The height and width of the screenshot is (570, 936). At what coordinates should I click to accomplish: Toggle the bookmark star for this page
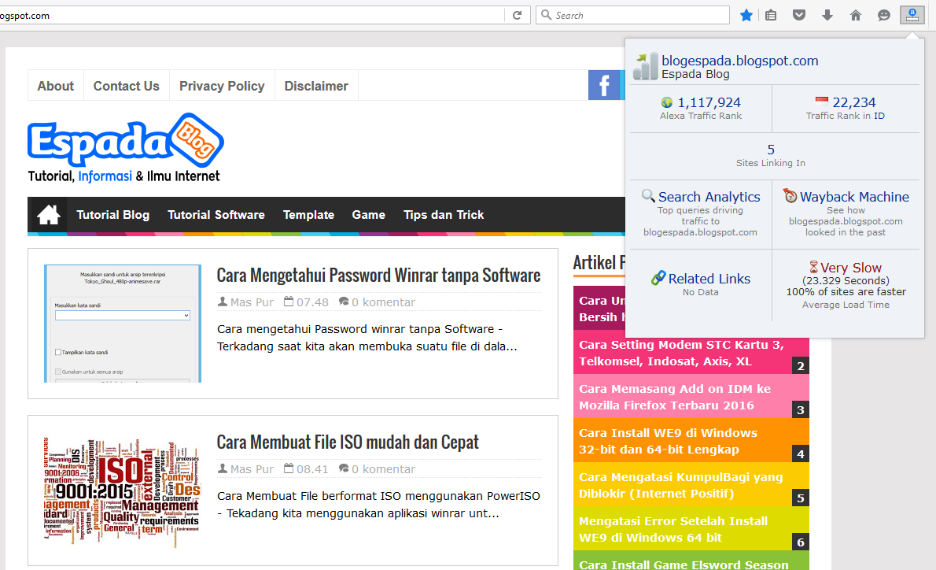(746, 14)
